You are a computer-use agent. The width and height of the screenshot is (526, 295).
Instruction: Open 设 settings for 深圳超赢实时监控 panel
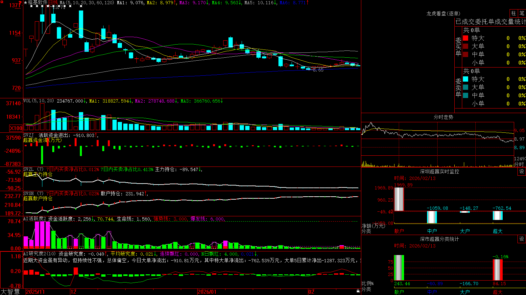[522, 171]
